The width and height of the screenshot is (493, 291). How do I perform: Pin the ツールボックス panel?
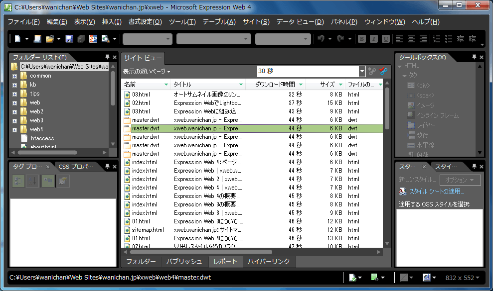[x=474, y=57]
